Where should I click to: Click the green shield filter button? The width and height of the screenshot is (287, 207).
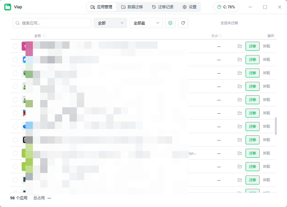(x=170, y=23)
